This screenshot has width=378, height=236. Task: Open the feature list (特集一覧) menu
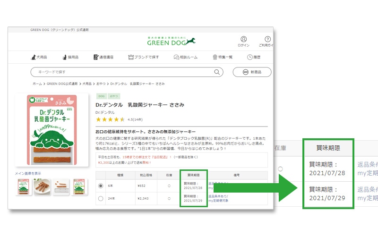223,57
